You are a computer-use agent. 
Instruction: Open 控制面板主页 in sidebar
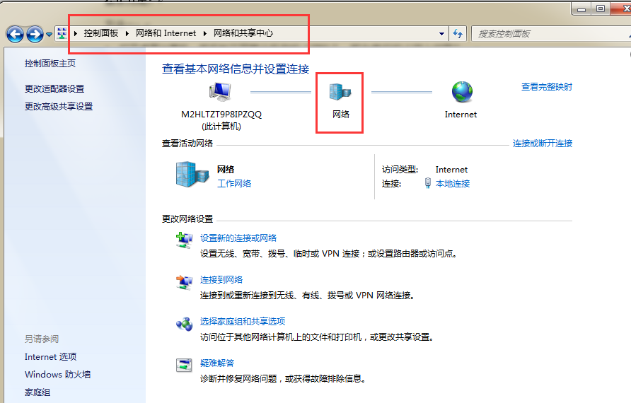pyautogui.click(x=50, y=64)
